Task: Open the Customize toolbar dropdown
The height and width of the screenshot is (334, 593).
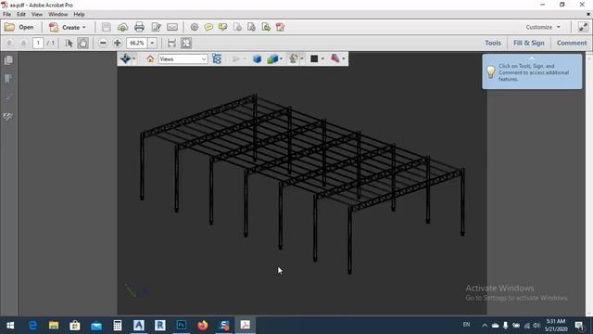Action: coord(543,27)
